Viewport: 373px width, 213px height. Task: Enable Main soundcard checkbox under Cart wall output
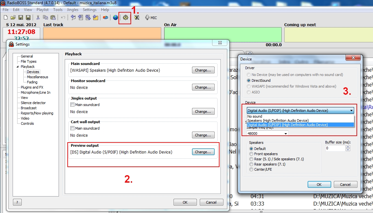(72, 128)
